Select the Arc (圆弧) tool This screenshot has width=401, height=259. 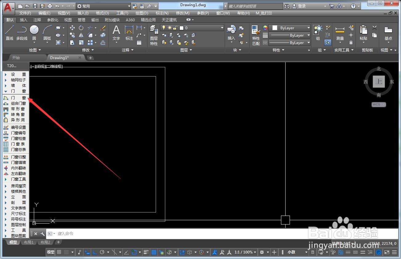[x=47, y=32]
